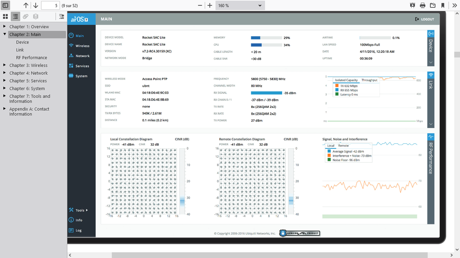Switch to Isolated Capacity tab
The image size is (460, 258).
346,80
